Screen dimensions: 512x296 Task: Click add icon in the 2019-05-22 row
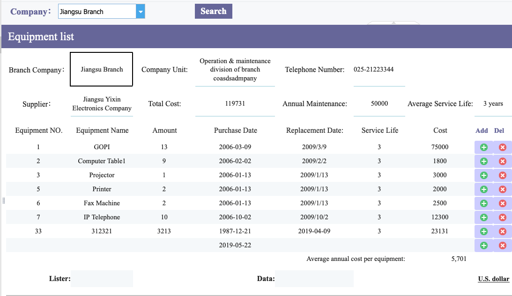483,245
